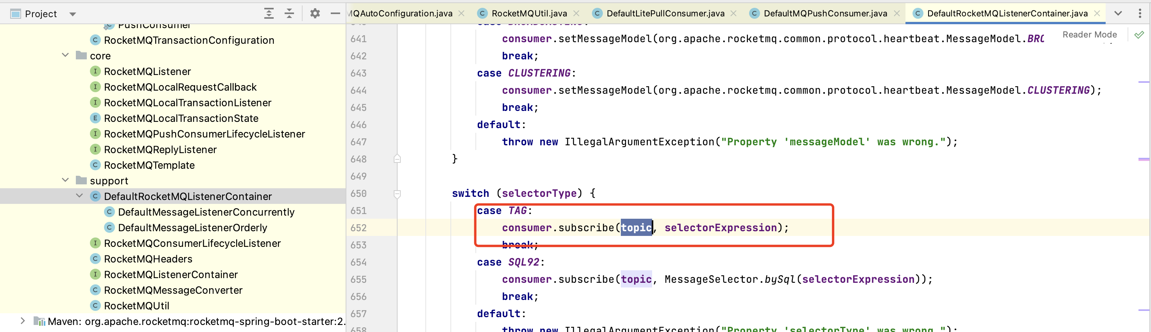
Task: Click highlighted topic on line 652
Action: click(636, 228)
